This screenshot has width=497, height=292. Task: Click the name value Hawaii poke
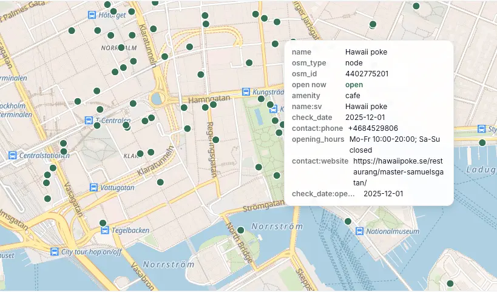[366, 52]
